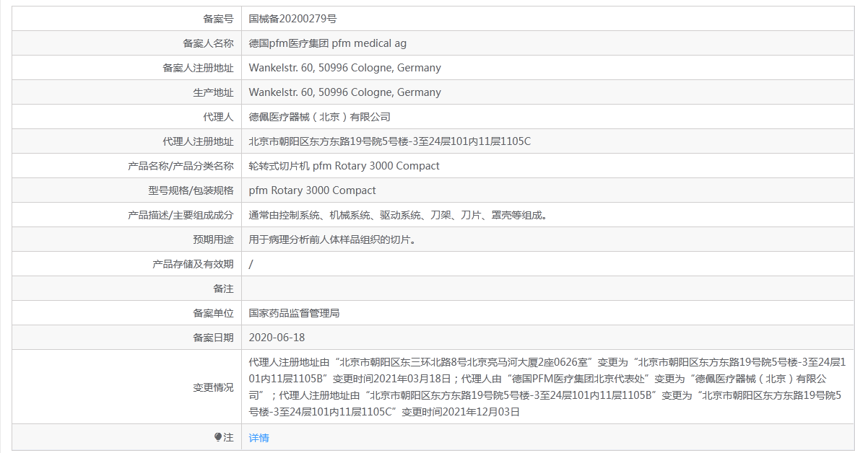Image resolution: width=855 pixels, height=453 pixels.
Task: Select the date 2020-06-18
Action: 277,338
